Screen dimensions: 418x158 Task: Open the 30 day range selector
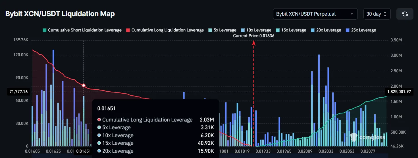click(x=377, y=14)
